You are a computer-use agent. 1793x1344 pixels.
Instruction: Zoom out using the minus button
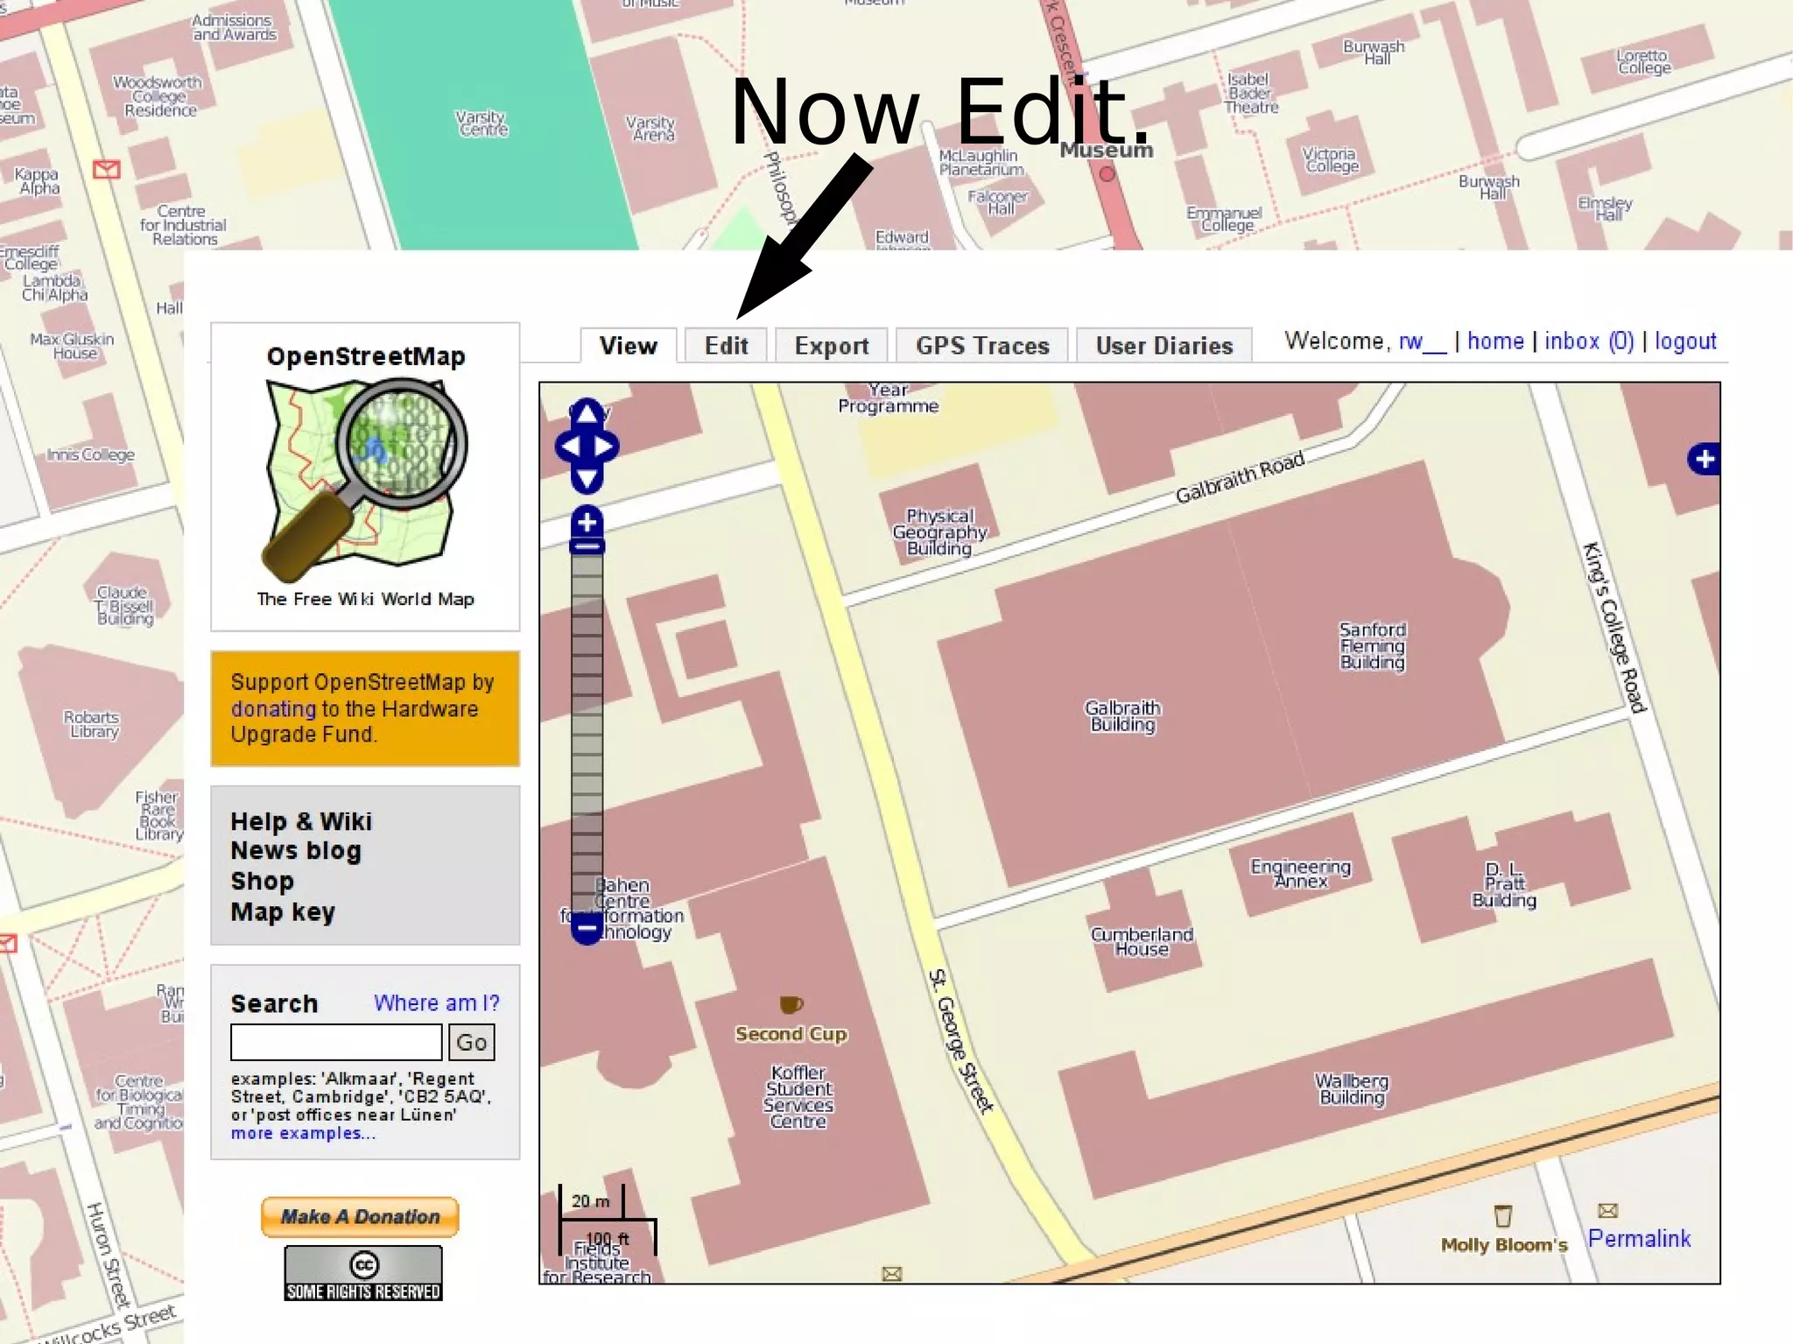click(587, 927)
